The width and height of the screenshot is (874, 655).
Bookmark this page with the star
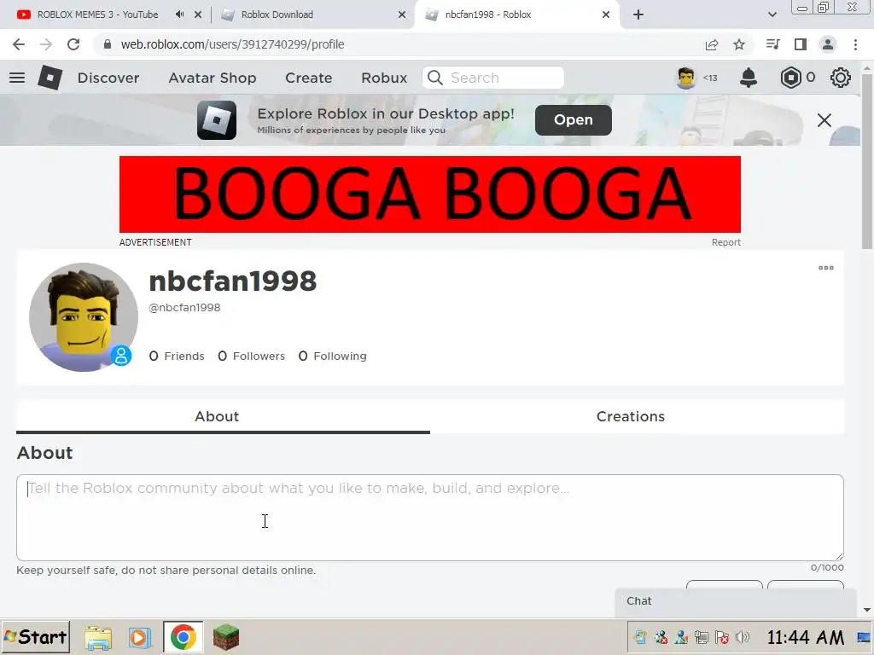(x=738, y=44)
